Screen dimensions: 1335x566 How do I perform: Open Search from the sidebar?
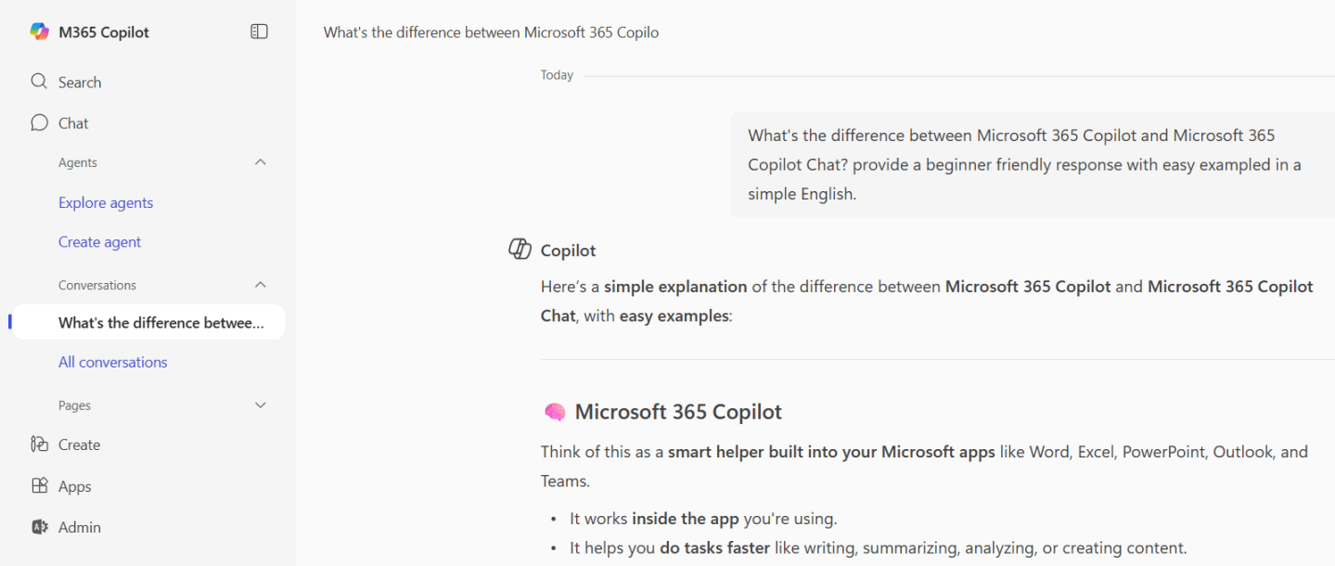click(79, 82)
